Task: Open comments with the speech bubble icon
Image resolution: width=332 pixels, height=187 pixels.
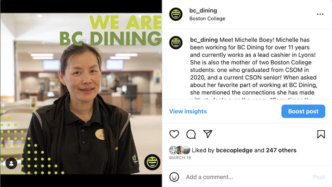Action: (191, 134)
